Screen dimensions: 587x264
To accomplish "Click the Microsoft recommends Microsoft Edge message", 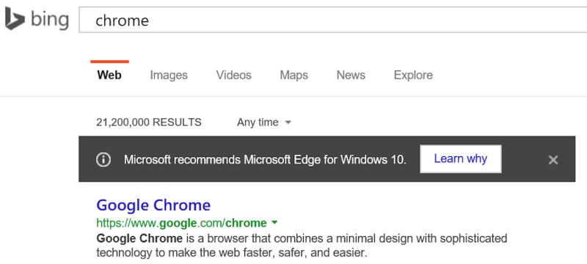I will 265,160.
